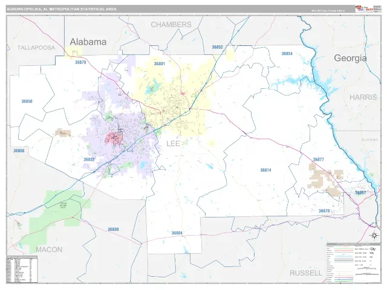The height and width of the screenshot is (290, 387).
Task: Select ZIP code label 36801
Action: [x=159, y=63]
